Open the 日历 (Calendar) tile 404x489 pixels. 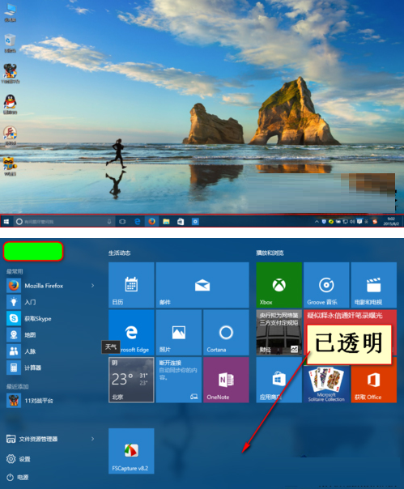131,285
